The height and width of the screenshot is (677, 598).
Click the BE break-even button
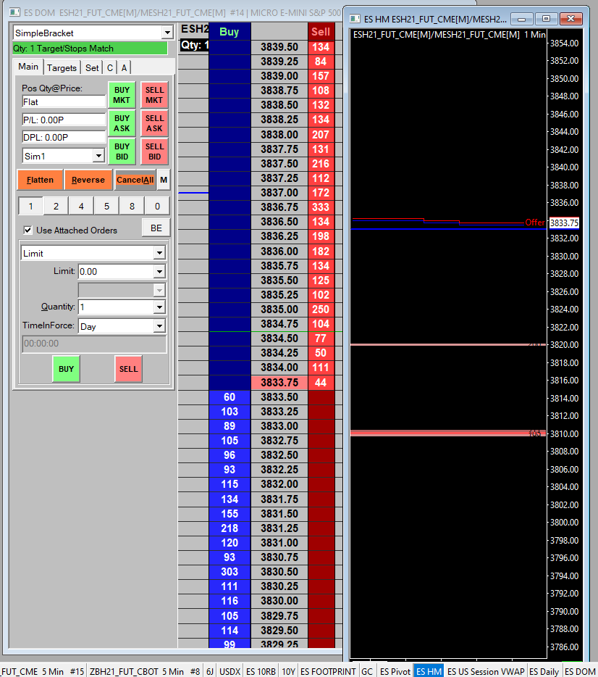click(x=156, y=228)
